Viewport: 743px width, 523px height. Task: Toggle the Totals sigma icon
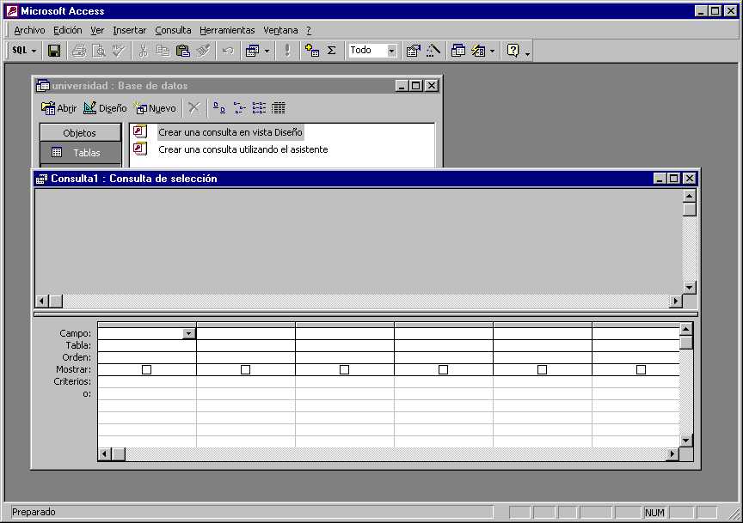(x=332, y=50)
